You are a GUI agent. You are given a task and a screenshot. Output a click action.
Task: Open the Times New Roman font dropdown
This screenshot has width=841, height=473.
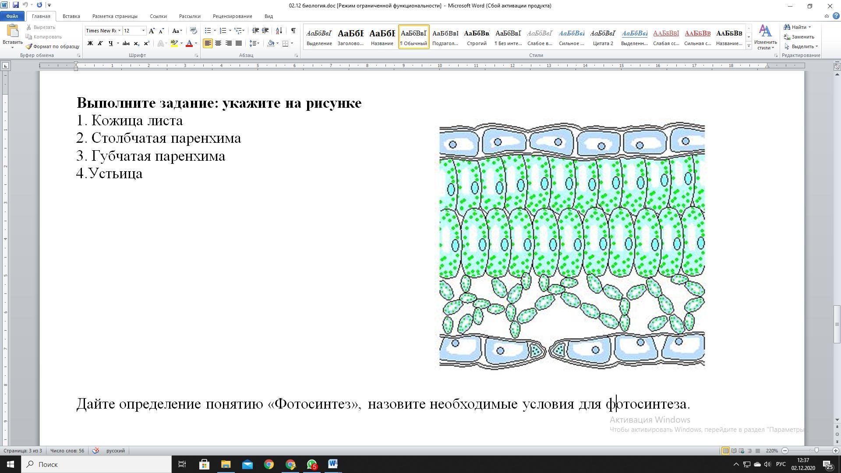click(x=119, y=31)
